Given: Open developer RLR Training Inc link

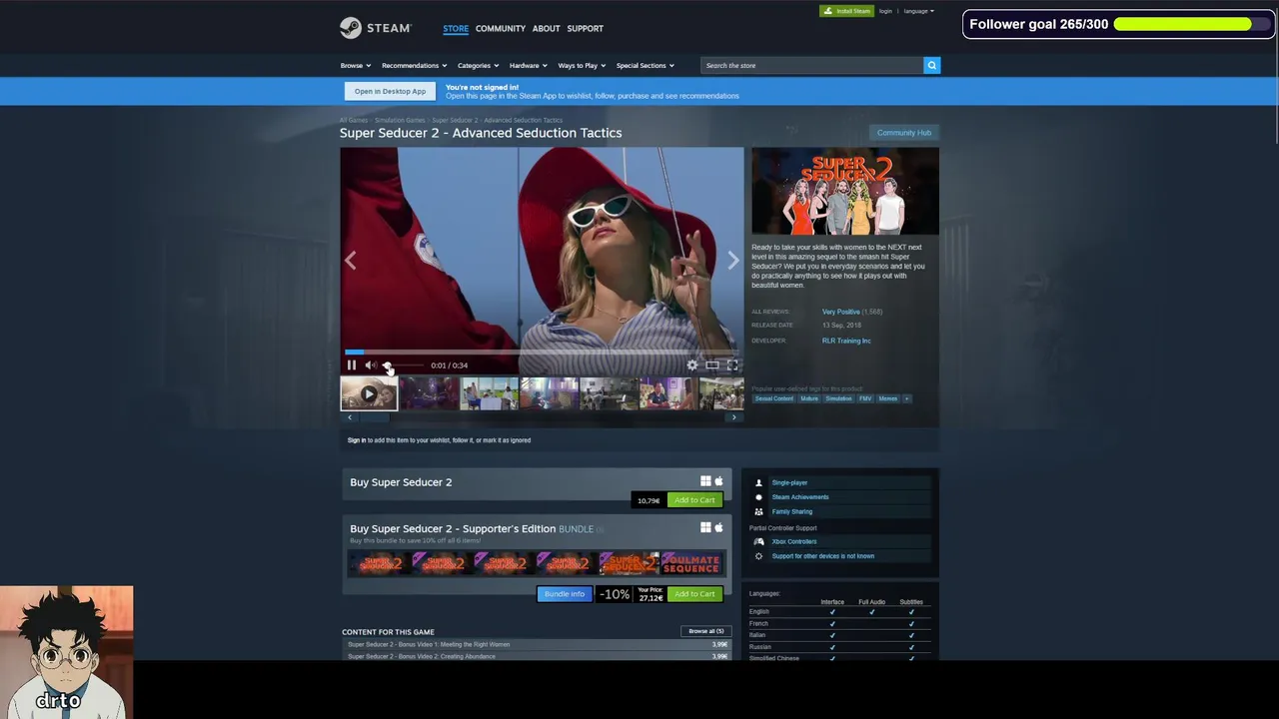Looking at the screenshot, I should coord(846,341).
